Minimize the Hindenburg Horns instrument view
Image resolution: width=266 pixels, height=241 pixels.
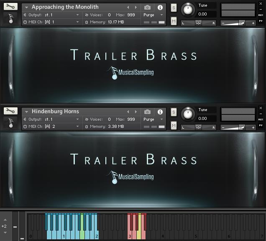tap(261, 114)
